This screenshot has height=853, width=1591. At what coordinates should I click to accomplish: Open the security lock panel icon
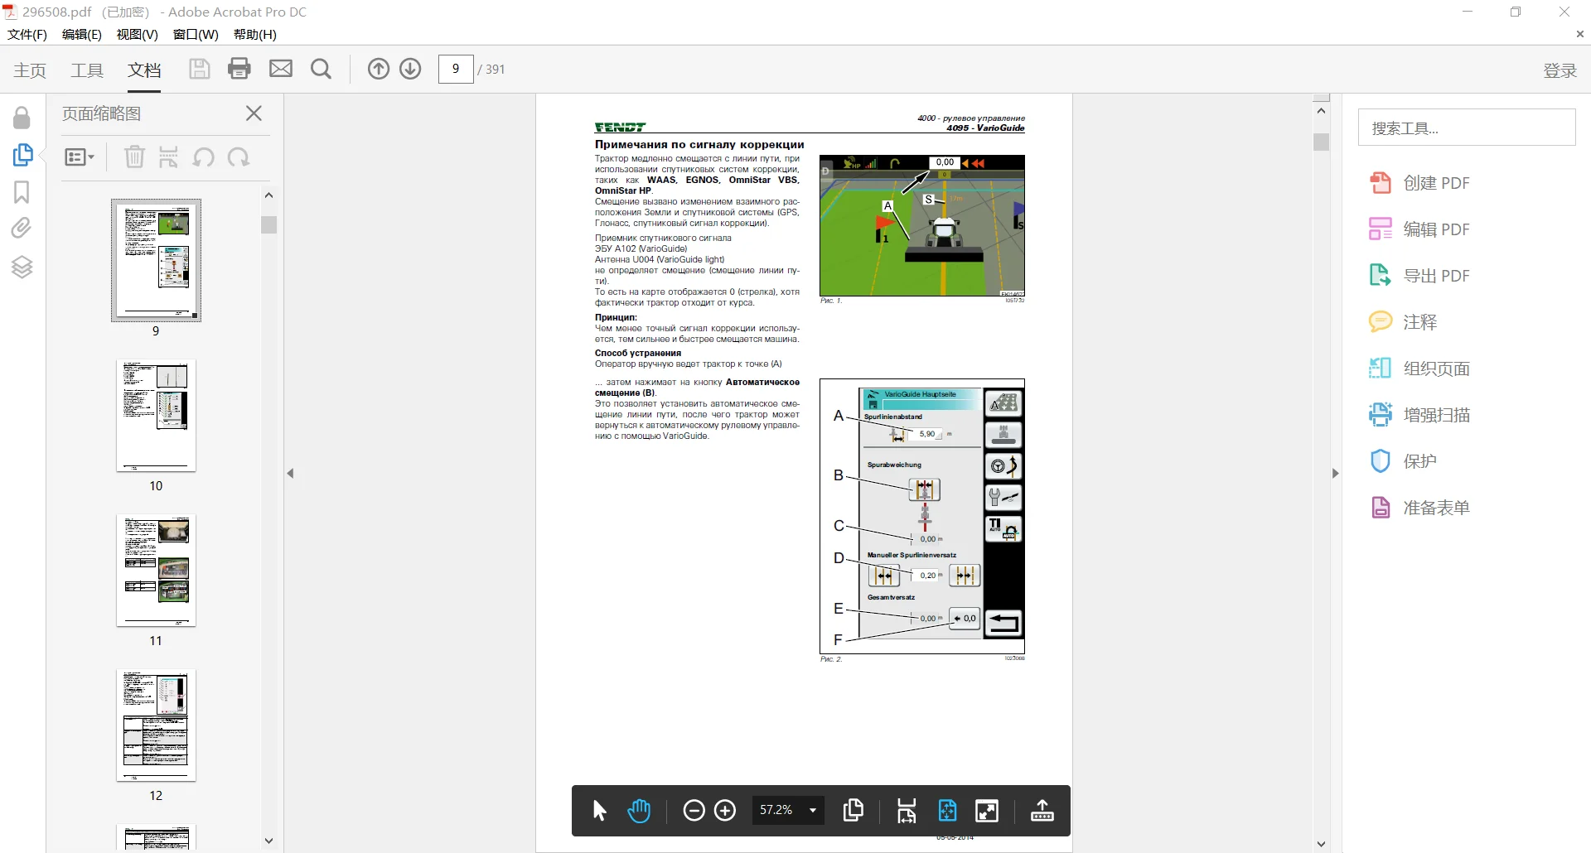pos(22,118)
